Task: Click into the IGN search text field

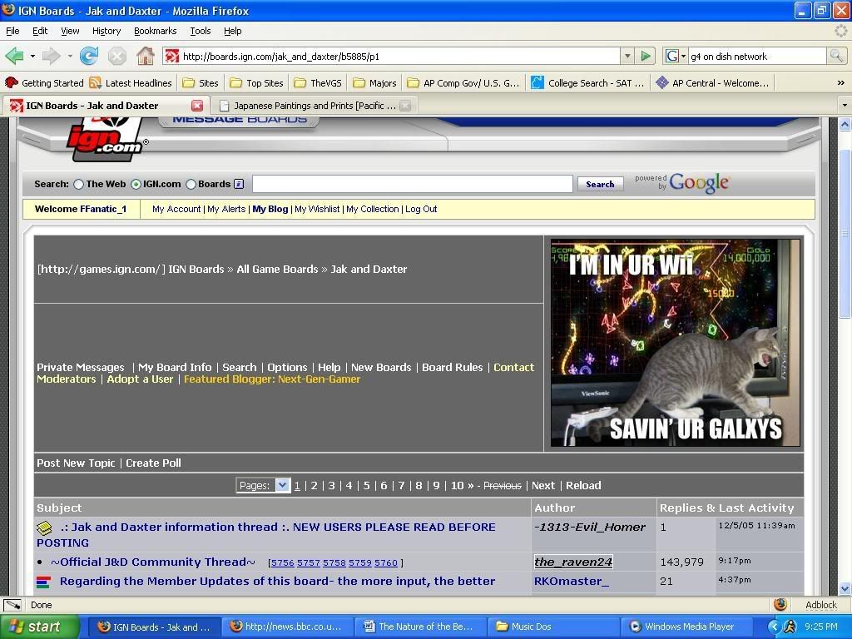Action: pos(413,184)
